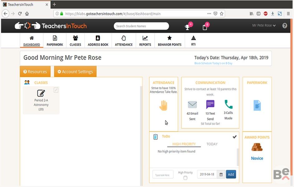Image resolution: width=294 pixels, height=187 pixels.
Task: Open the Paperwork document icon
Action: pos(257,105)
